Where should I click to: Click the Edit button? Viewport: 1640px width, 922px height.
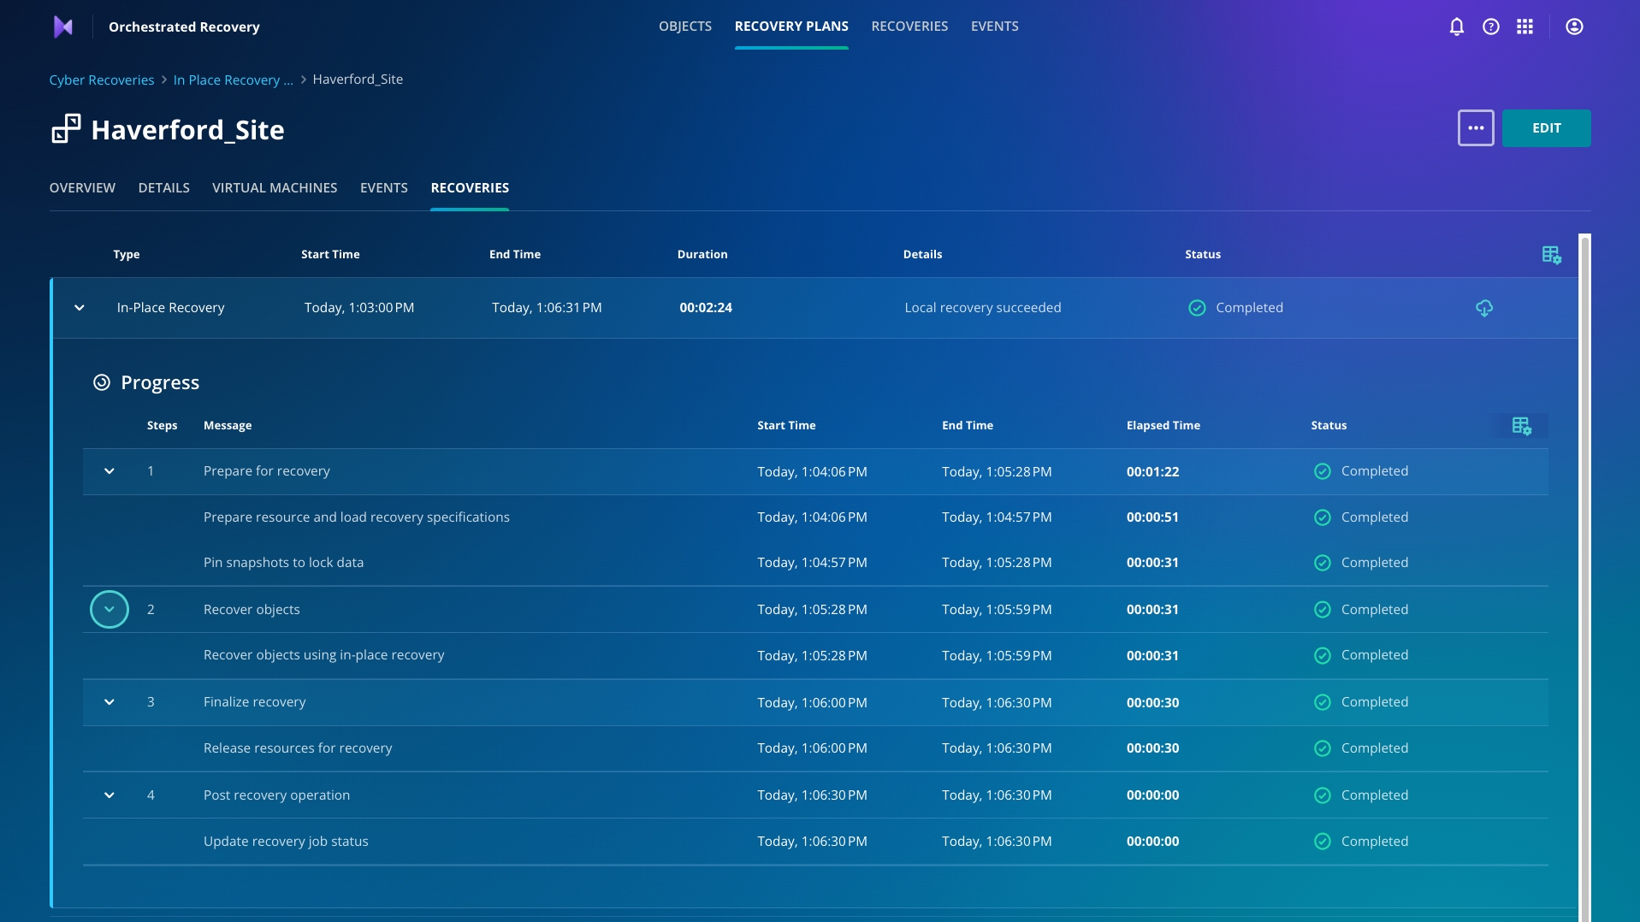(x=1546, y=128)
